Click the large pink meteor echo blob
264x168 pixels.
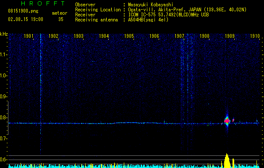[227, 121]
